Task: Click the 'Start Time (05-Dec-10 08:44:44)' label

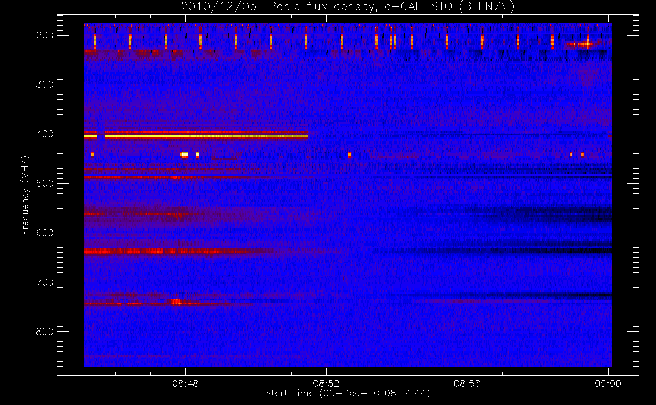Action: (347, 393)
